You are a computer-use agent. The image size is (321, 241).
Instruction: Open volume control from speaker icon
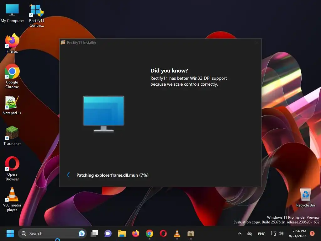pos(281,233)
